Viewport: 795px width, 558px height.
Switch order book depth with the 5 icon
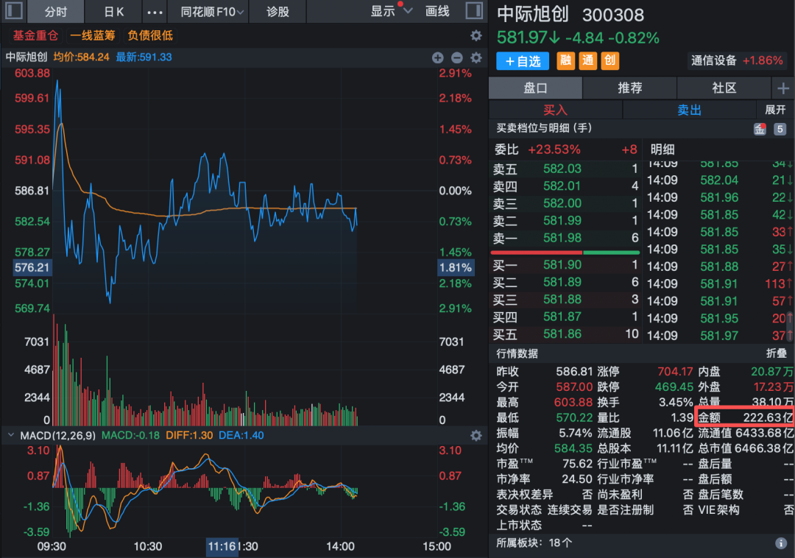[x=780, y=129]
